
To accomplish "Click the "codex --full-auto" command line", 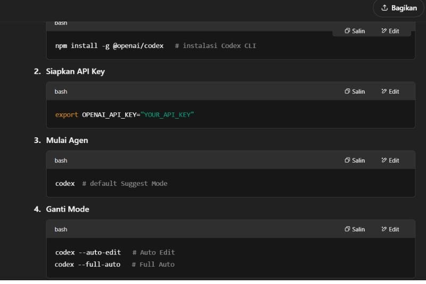I will (x=87, y=264).
